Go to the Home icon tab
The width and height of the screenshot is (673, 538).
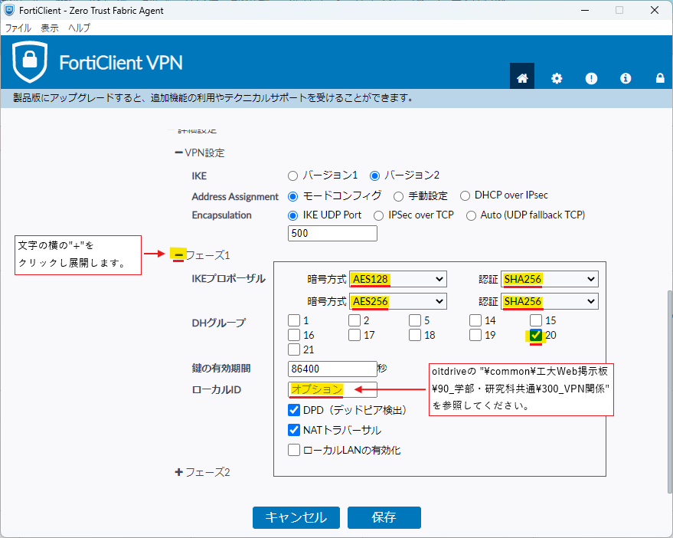pyautogui.click(x=522, y=77)
